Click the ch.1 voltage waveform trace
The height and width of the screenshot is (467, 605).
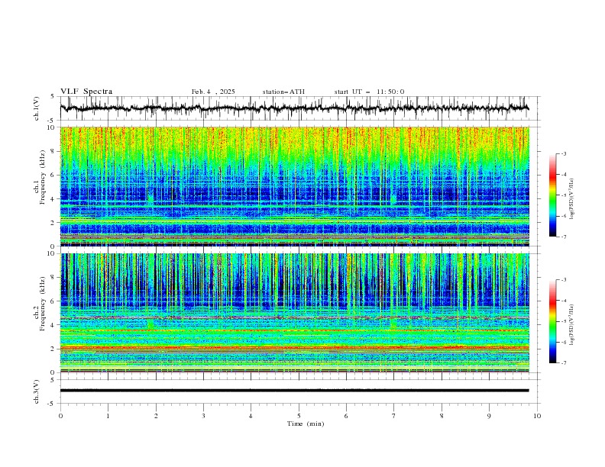(x=295, y=108)
